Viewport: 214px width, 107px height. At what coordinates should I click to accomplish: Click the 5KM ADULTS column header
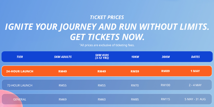[x=63, y=57]
